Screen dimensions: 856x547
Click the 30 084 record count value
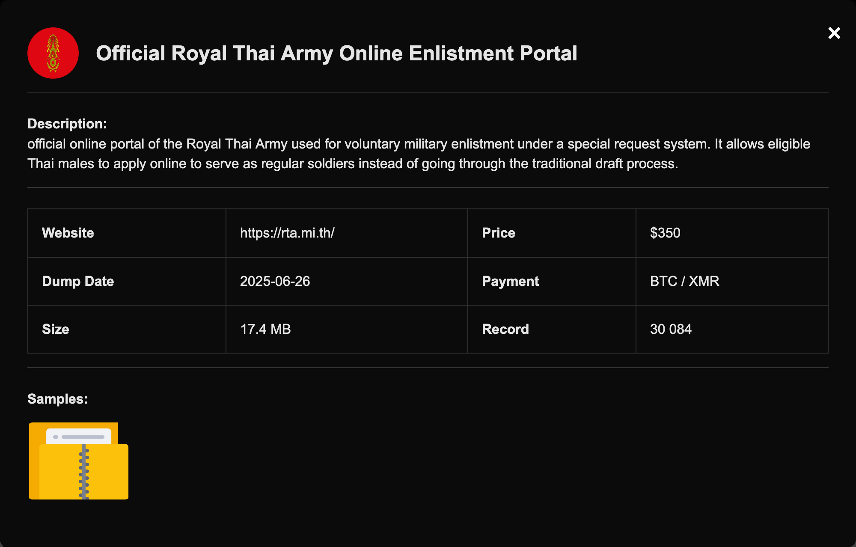(x=671, y=329)
